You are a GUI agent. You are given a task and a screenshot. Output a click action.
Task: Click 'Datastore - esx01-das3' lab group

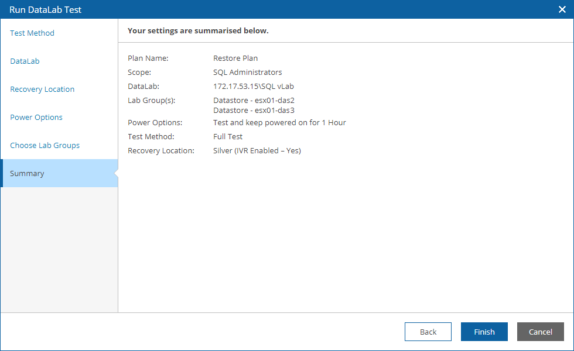point(254,110)
